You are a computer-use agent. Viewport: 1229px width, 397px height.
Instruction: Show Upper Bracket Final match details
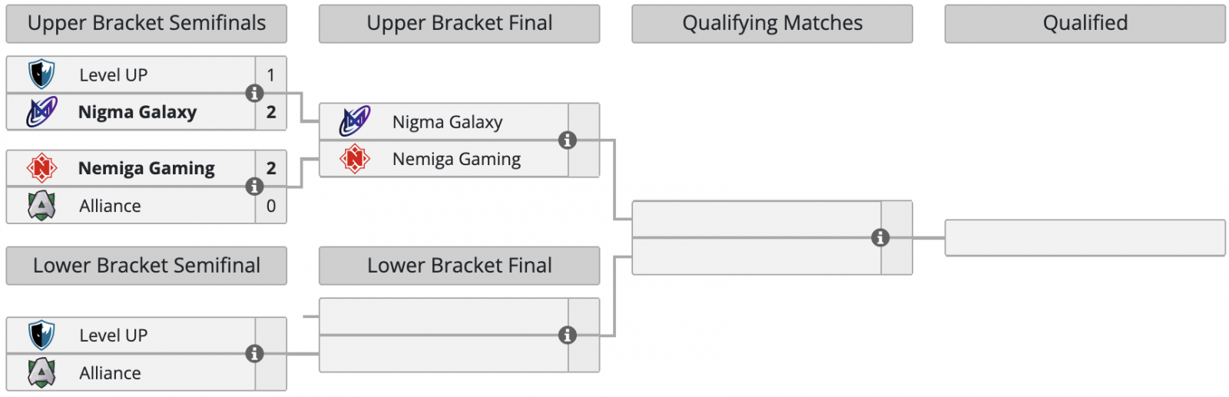(568, 141)
